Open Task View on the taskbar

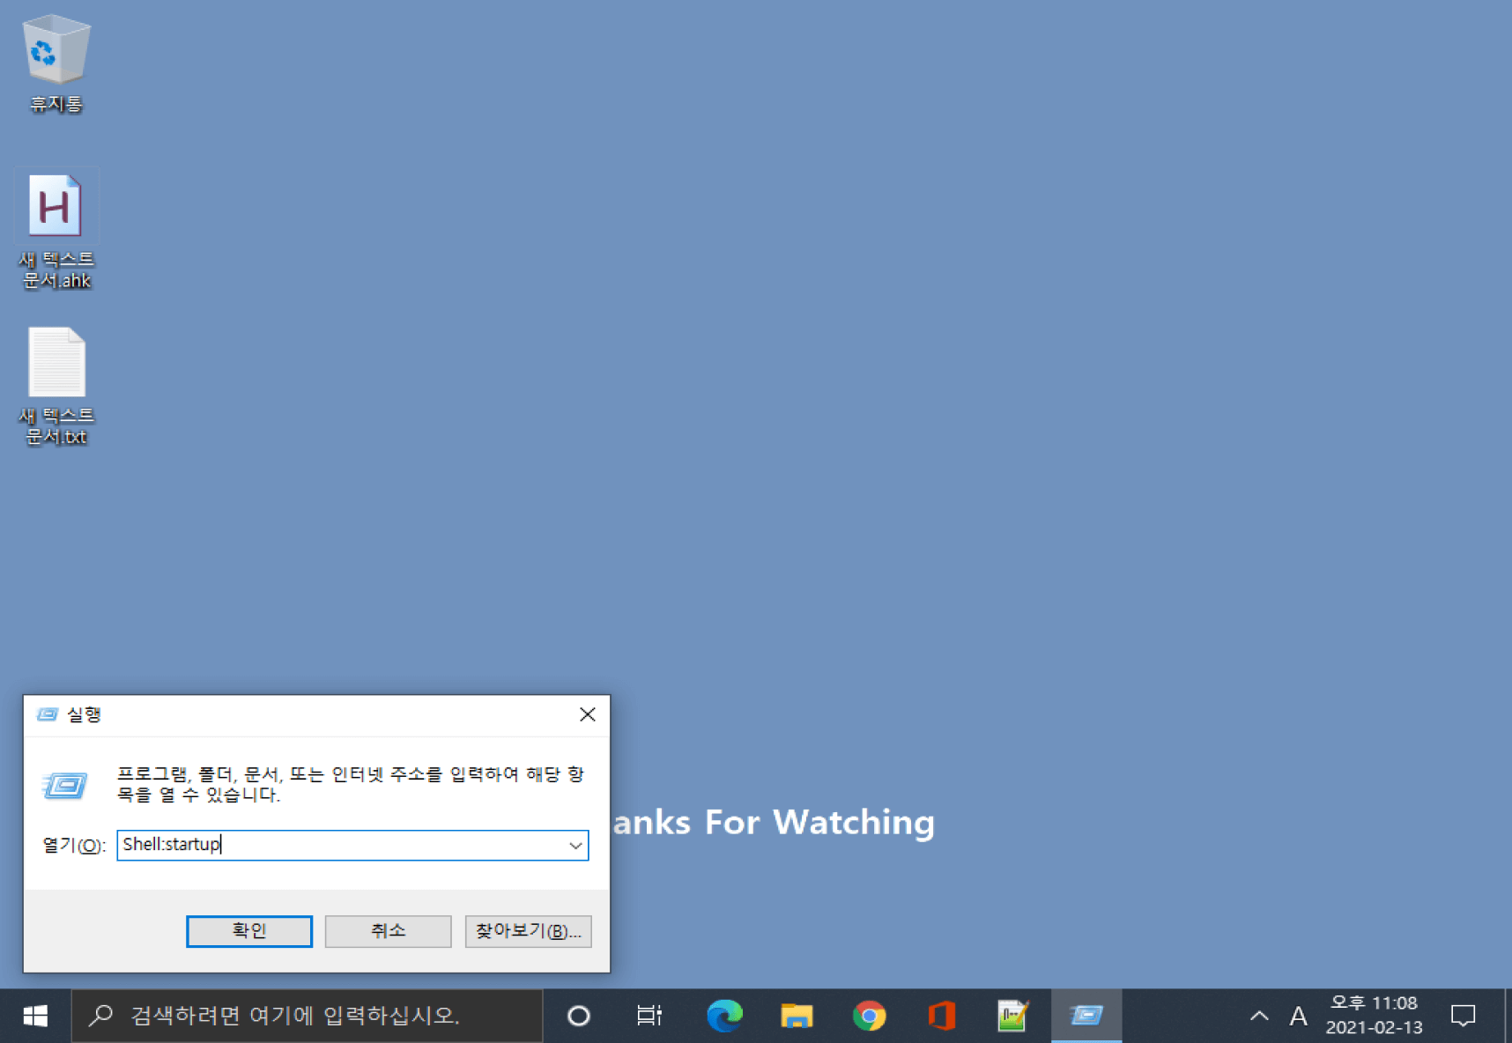tap(649, 1016)
